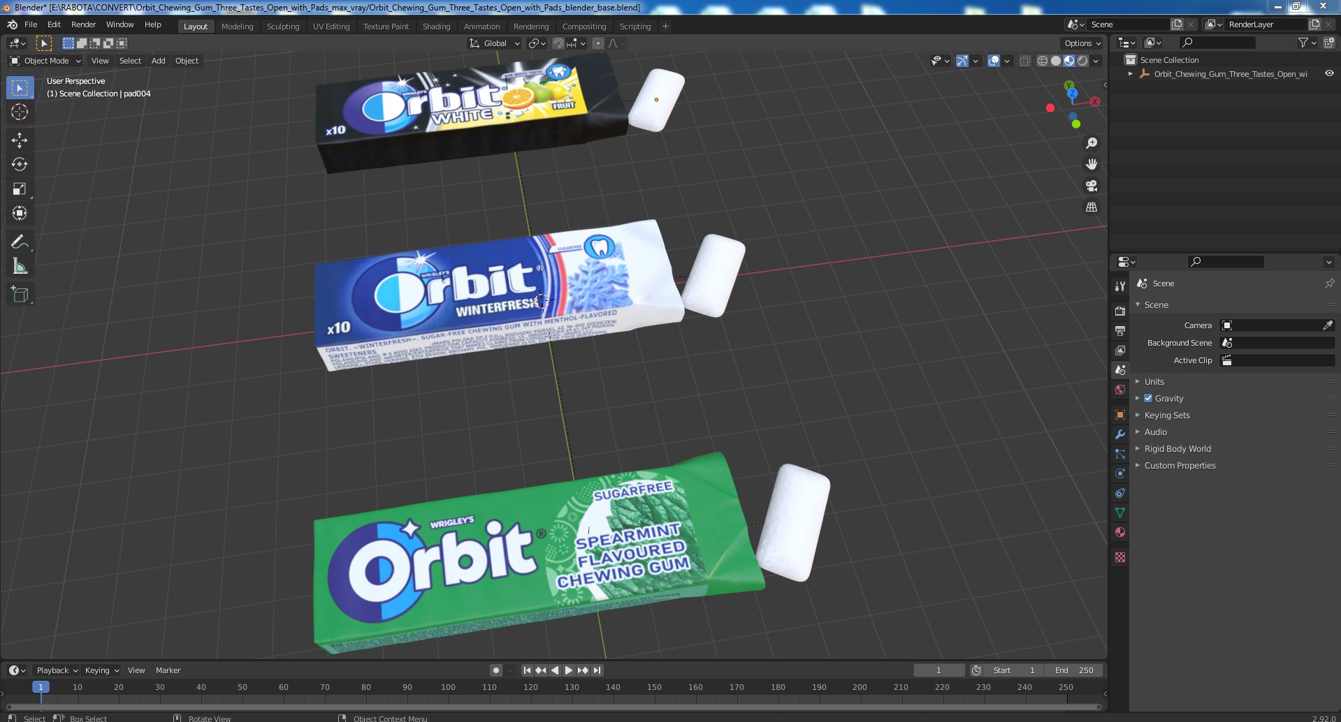Open the View Layer properties tab

tap(1120, 350)
